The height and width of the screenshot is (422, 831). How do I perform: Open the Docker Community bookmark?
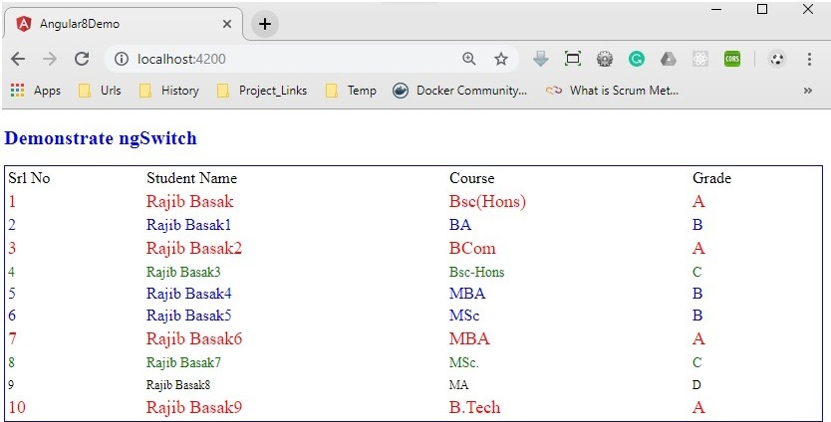coord(460,91)
